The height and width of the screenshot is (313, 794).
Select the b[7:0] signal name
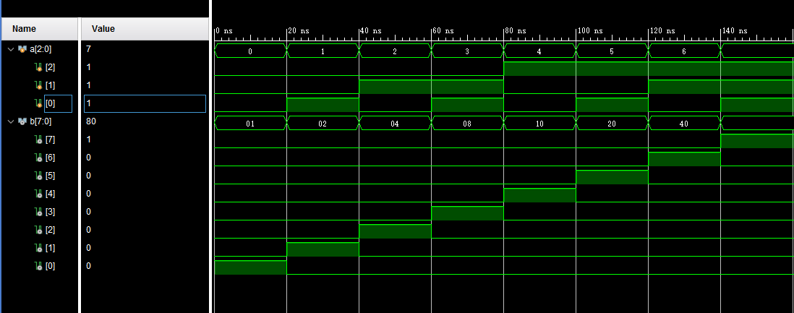click(42, 121)
